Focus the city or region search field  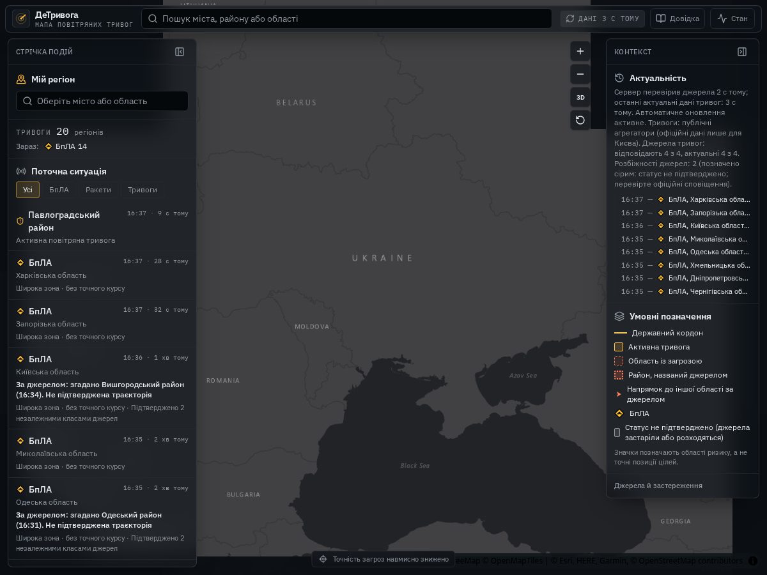point(346,19)
